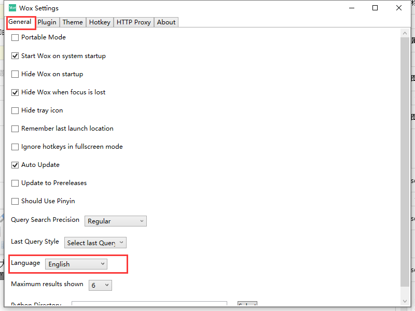The width and height of the screenshot is (415, 311).
Task: Enable the Hide tray icon checkbox
Action: pyautogui.click(x=15, y=110)
